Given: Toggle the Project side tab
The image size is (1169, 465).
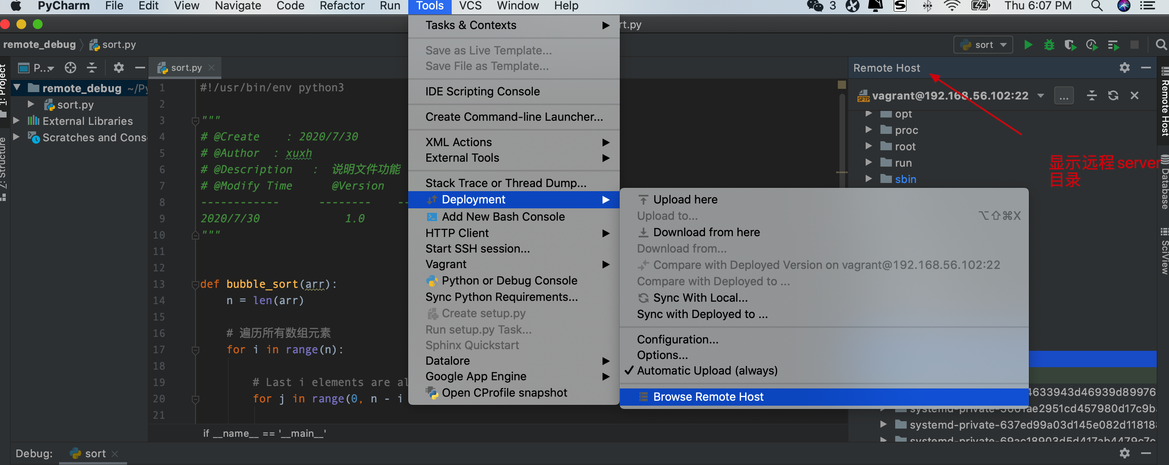Looking at the screenshot, I should (4, 90).
